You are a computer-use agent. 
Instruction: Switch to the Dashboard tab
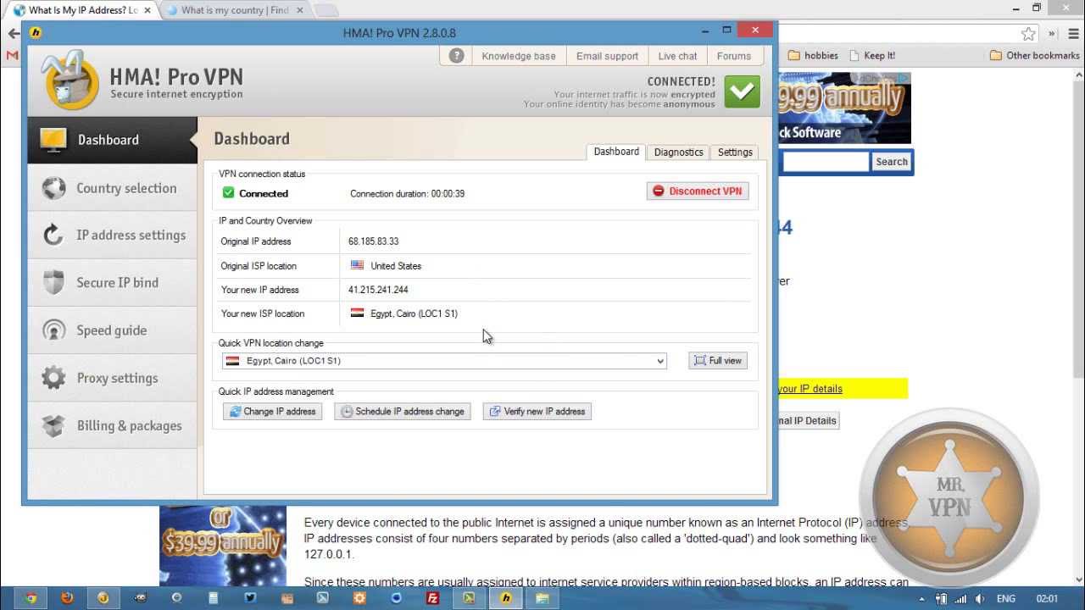click(616, 152)
